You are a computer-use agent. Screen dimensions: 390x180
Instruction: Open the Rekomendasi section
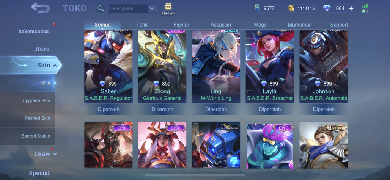34,31
